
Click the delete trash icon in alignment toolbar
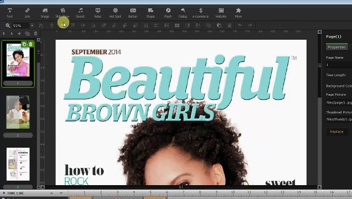point(230,25)
